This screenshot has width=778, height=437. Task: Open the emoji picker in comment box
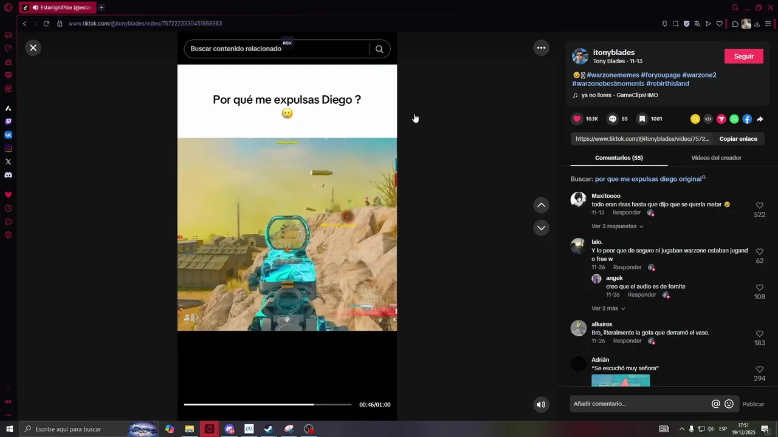pyautogui.click(x=729, y=404)
